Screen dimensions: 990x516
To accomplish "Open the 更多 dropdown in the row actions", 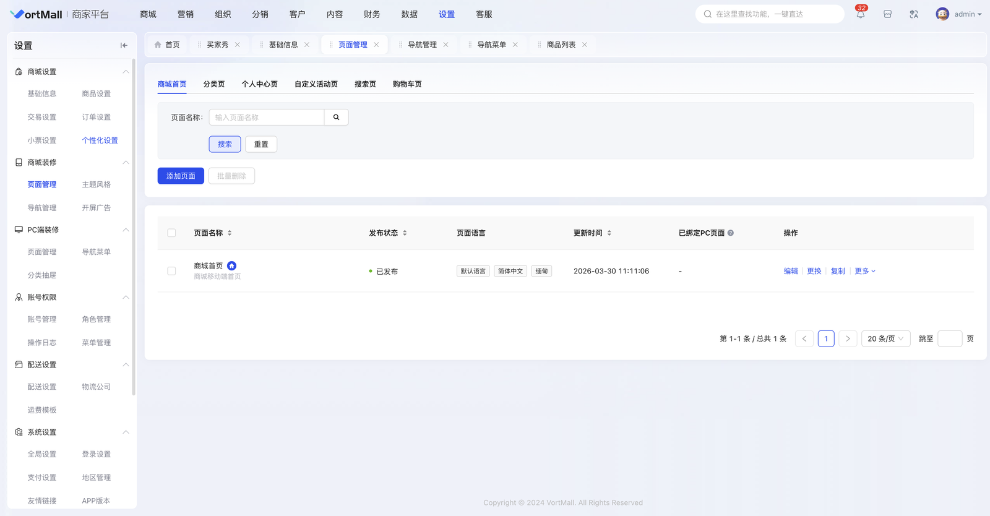I will point(864,271).
